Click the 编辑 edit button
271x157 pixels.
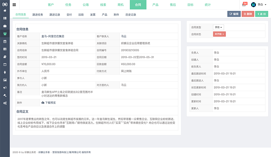tap(234, 14)
